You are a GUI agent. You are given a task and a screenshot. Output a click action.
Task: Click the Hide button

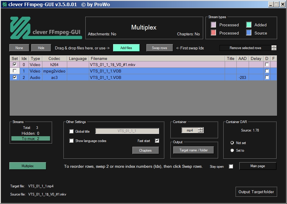pos(41,48)
